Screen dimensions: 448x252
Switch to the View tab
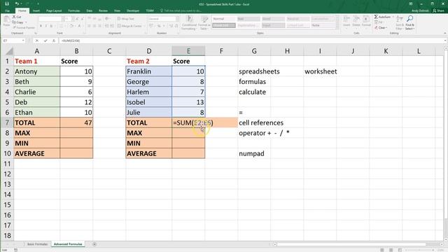117,10
